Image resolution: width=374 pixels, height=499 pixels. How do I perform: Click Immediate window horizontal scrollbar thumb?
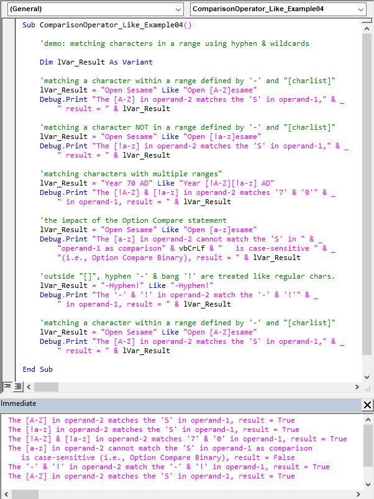(25, 494)
